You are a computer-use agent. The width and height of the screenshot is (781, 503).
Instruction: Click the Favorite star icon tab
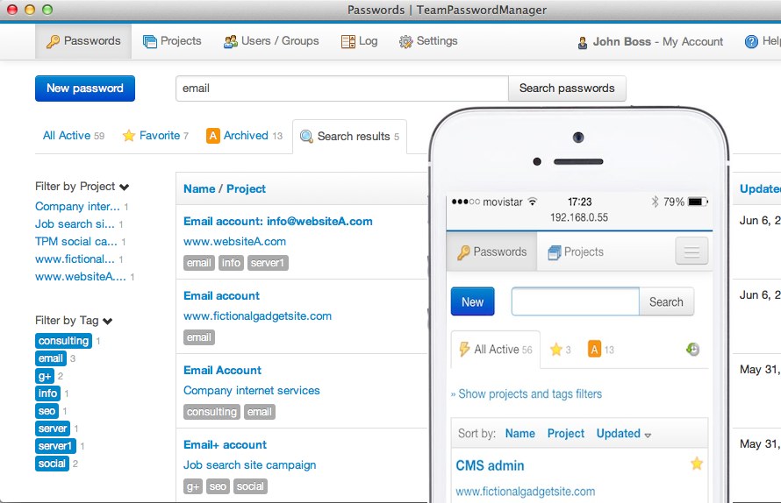click(128, 135)
